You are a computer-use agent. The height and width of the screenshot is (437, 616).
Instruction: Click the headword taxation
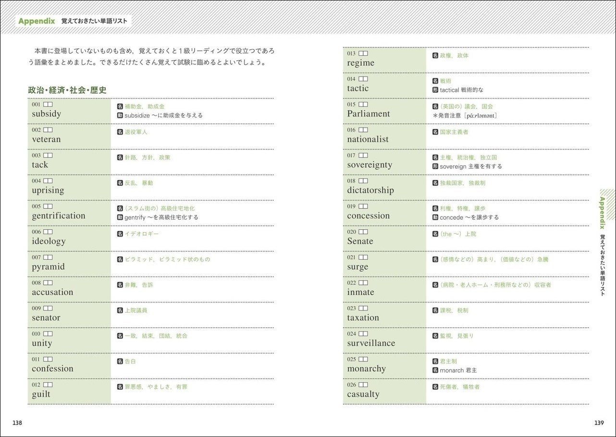click(x=363, y=318)
